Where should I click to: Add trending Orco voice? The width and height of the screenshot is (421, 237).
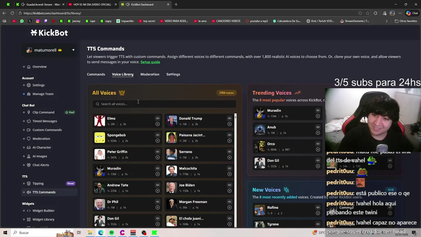pos(318,149)
